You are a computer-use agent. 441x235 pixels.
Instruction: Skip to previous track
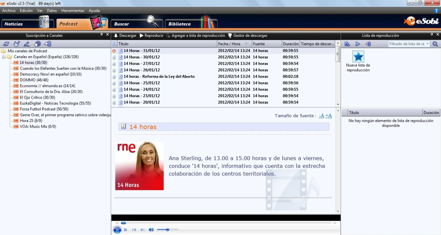[x=134, y=230]
